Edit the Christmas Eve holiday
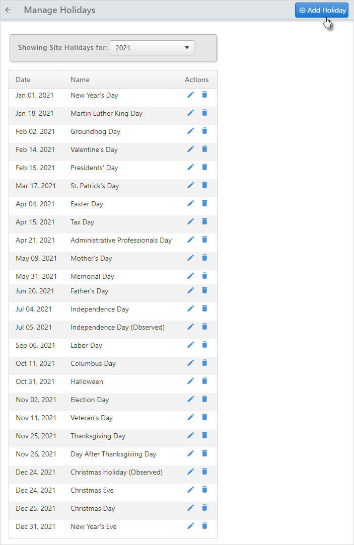This screenshot has height=545, width=354. [190, 490]
